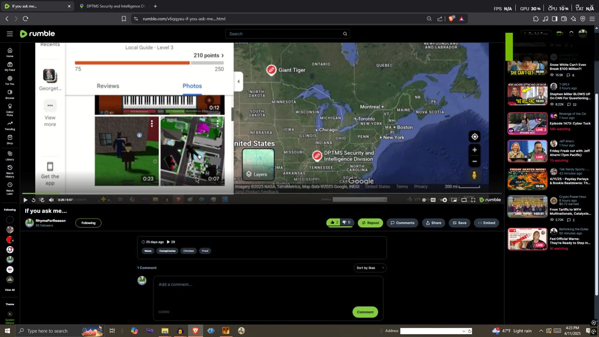Image resolution: width=599 pixels, height=337 pixels.
Task: Open Watch Later in sidebar
Action: [10, 188]
